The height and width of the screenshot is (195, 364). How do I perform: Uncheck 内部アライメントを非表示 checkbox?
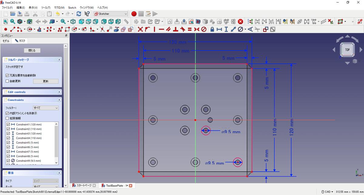click(x=7, y=113)
